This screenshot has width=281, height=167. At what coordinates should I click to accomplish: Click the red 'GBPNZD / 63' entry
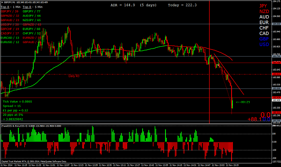pyautogui.click(x=32, y=25)
